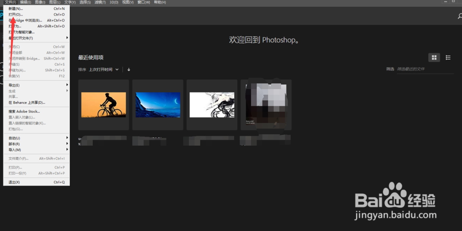Viewport: 462px width, 231px height.
Task: Expand 最近打开文件(T) submenu
Action: 36,38
